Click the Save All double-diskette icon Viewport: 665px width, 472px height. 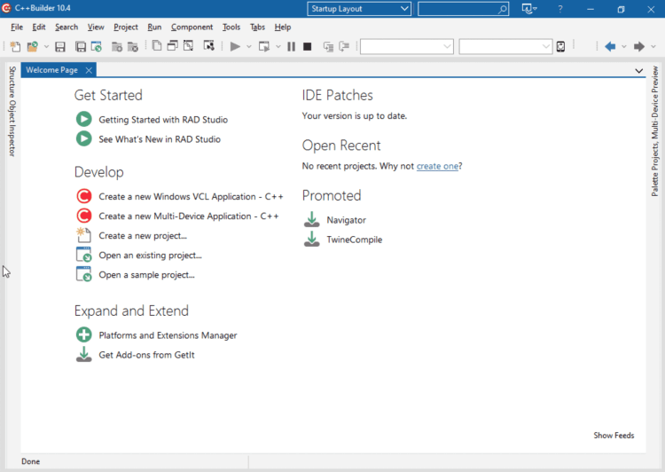coord(80,47)
